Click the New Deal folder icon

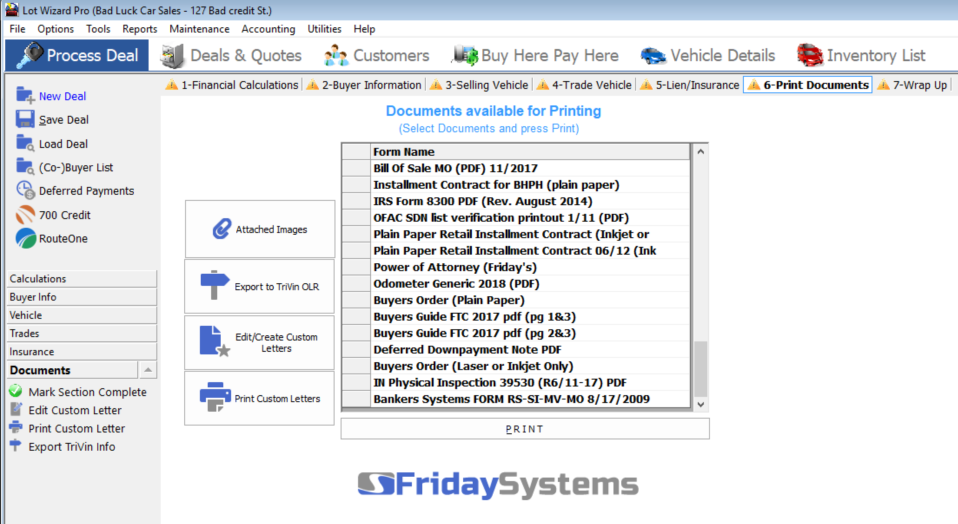pyautogui.click(x=25, y=95)
